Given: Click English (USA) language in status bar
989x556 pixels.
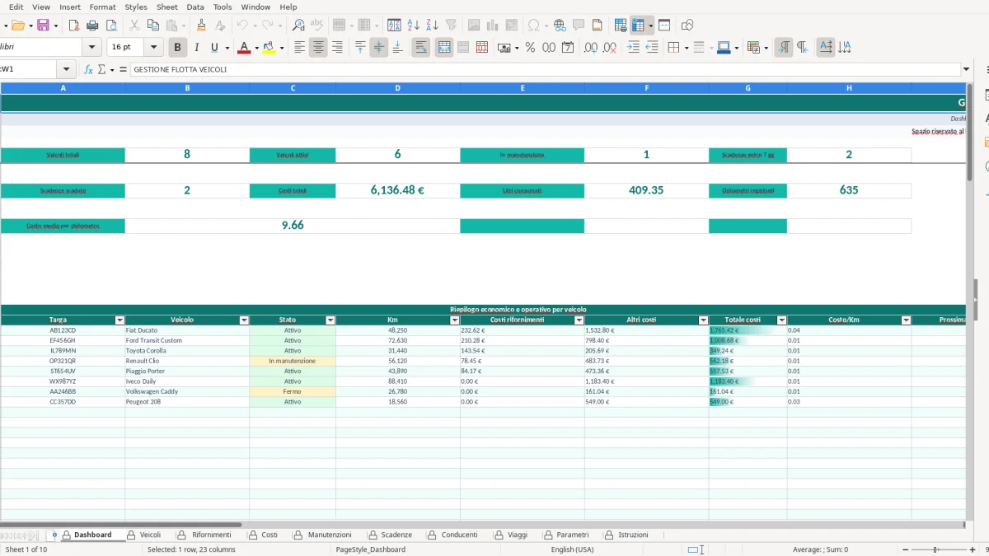Looking at the screenshot, I should [x=572, y=549].
